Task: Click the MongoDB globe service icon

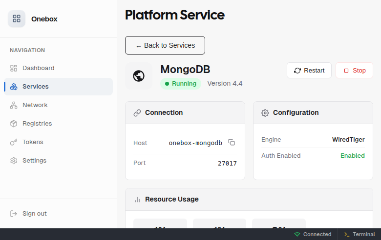Action: 139,76
